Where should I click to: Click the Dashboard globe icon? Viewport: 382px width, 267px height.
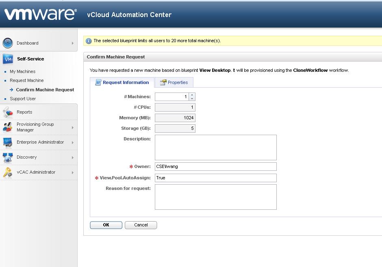pos(7,43)
